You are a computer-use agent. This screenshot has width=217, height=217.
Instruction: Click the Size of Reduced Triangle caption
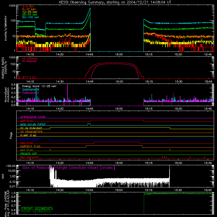(69, 168)
